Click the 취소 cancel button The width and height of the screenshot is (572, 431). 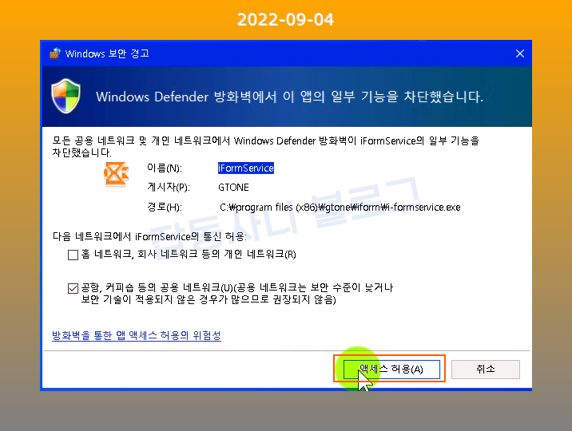486,370
